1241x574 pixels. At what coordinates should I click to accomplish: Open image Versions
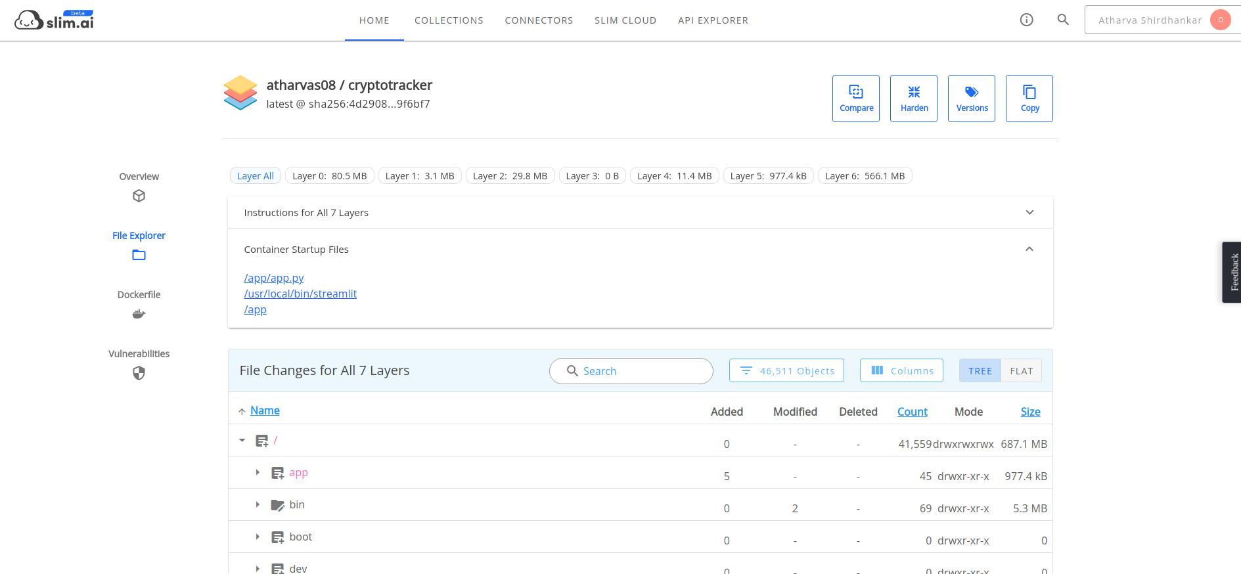972,99
